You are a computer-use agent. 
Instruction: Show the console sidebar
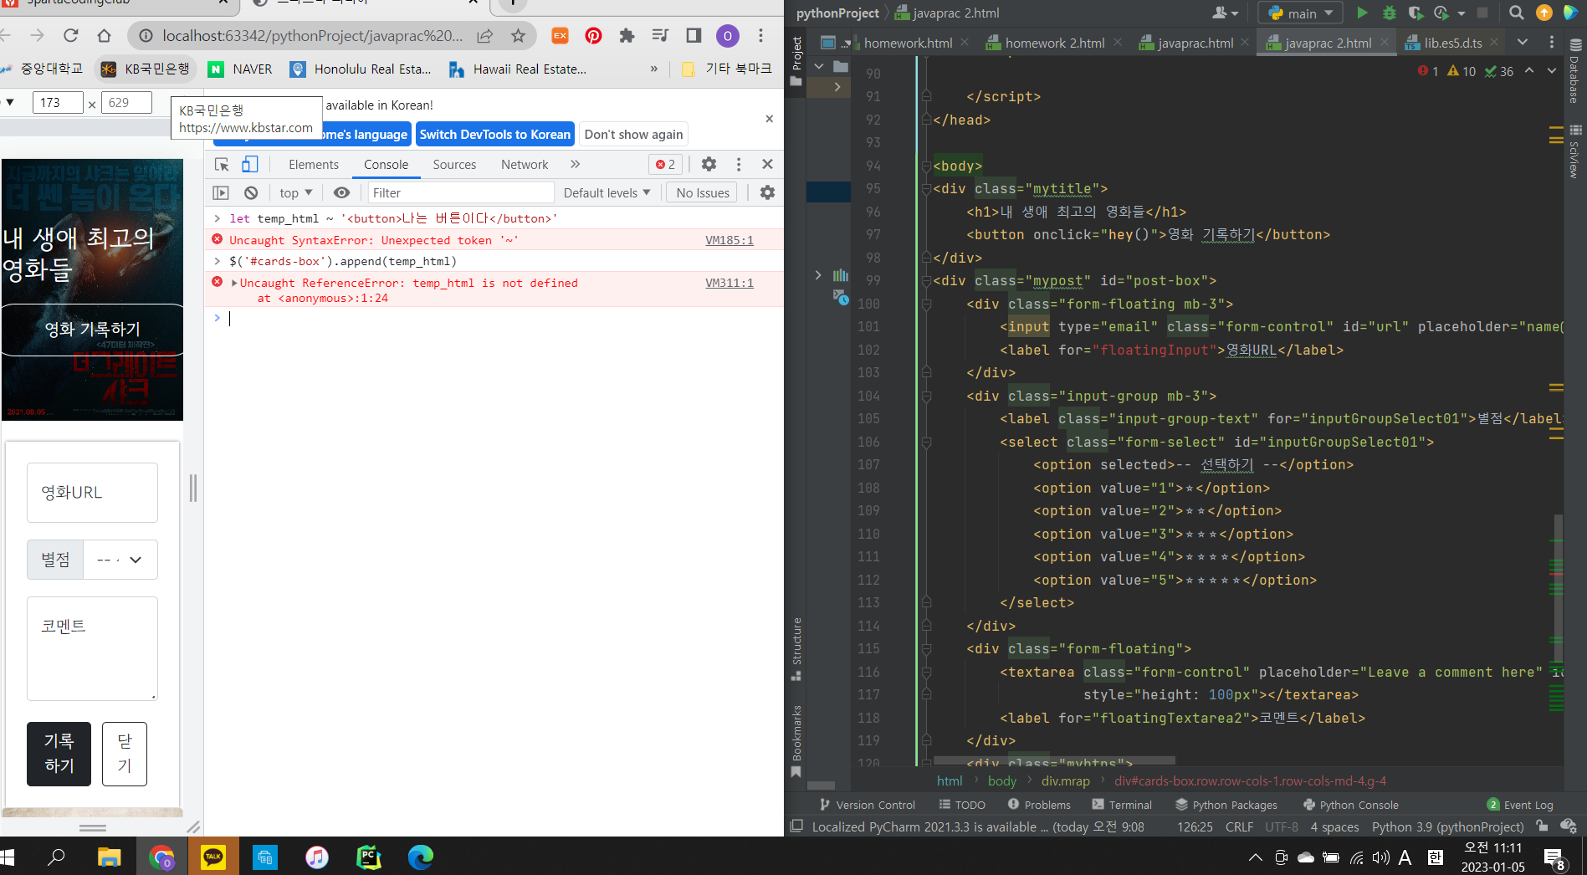221,193
